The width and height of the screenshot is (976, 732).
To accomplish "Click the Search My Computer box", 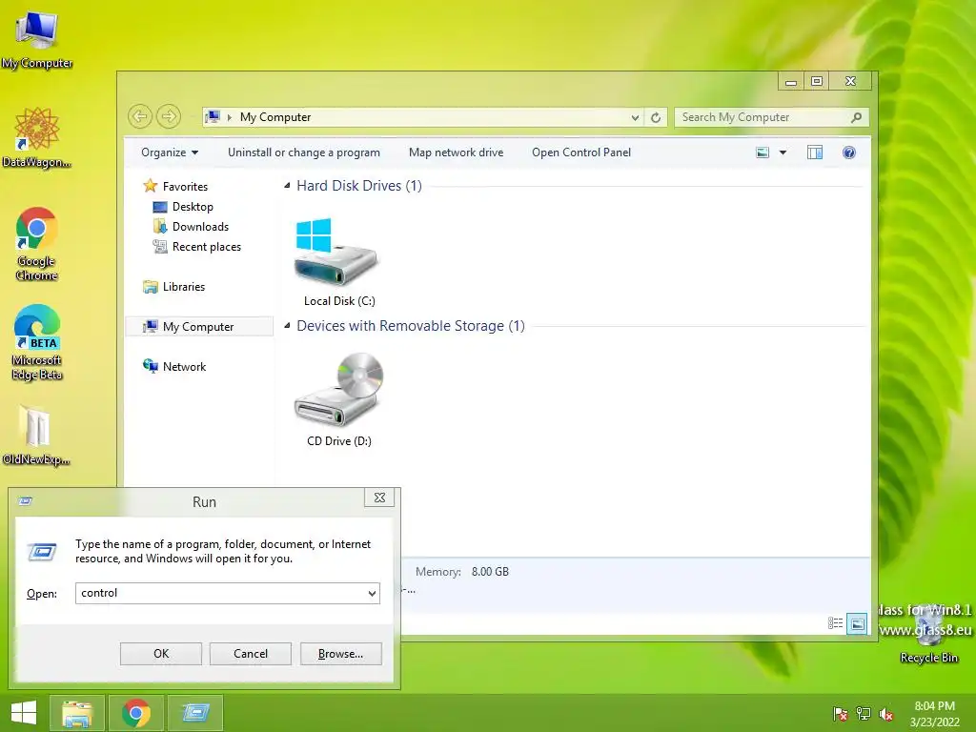I will pos(772,117).
